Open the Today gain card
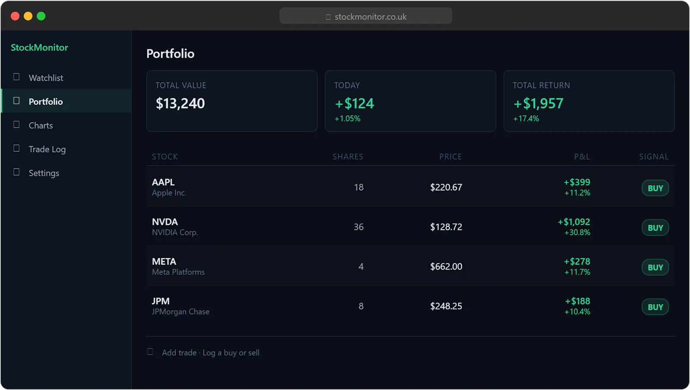690x390 pixels. [x=411, y=101]
